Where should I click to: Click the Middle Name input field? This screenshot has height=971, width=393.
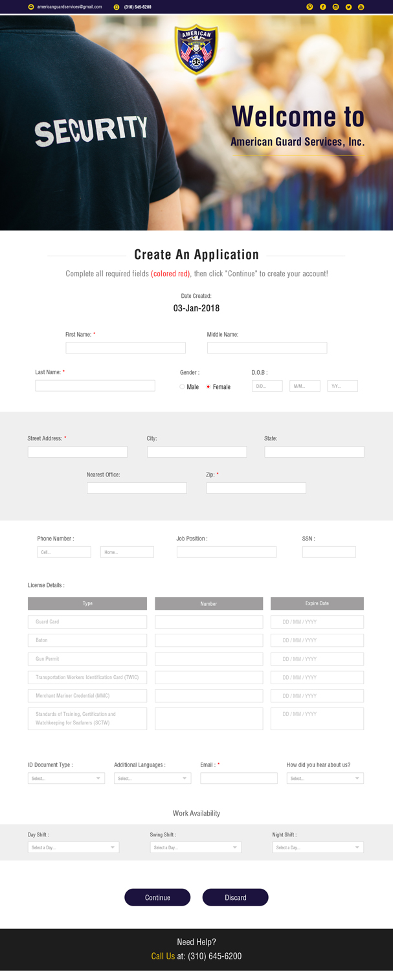pos(267,348)
